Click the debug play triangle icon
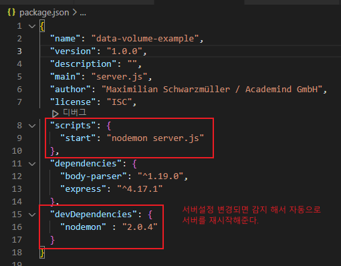 [55, 114]
